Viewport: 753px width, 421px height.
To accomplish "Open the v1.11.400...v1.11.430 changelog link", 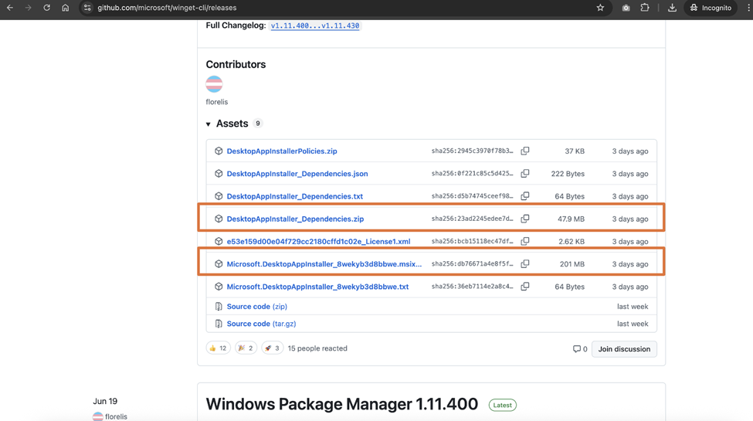I will [315, 25].
